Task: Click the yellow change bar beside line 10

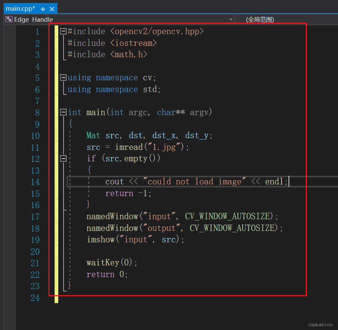Action: point(56,136)
